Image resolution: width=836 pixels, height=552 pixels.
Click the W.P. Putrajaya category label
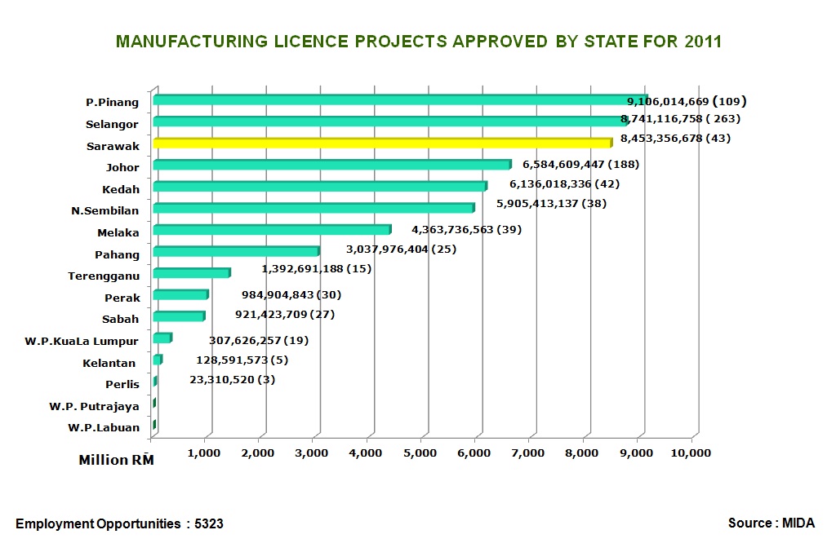(x=94, y=405)
